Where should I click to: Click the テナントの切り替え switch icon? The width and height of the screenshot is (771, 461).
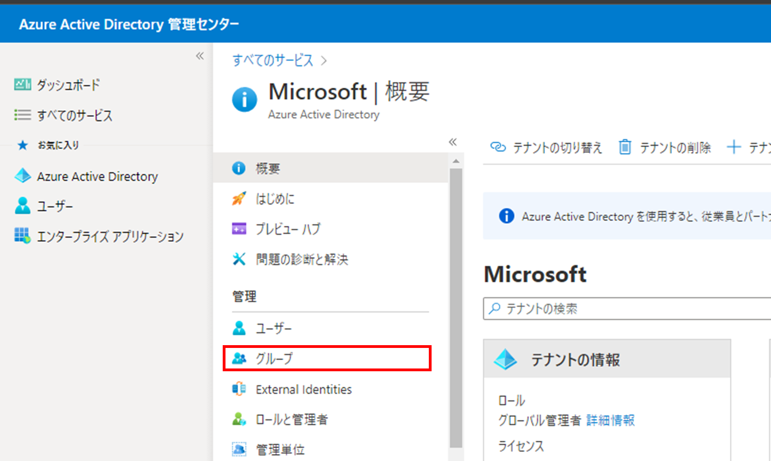[x=498, y=147]
